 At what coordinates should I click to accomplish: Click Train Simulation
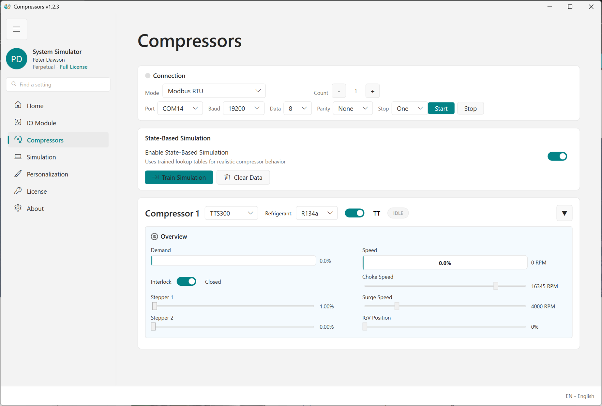(179, 177)
